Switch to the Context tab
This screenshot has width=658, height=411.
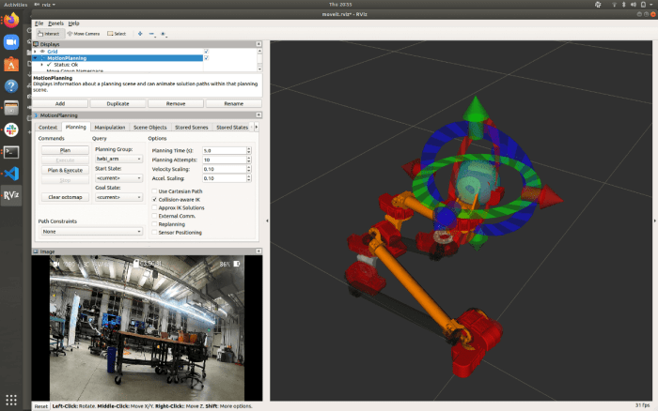[48, 127]
